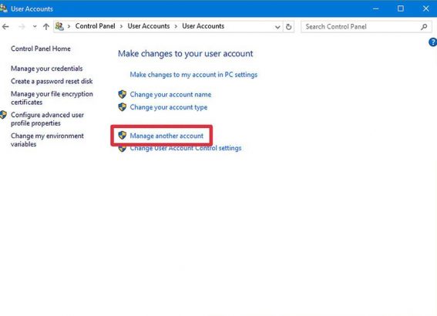Maximize the User Accounts window

[x=401, y=8]
